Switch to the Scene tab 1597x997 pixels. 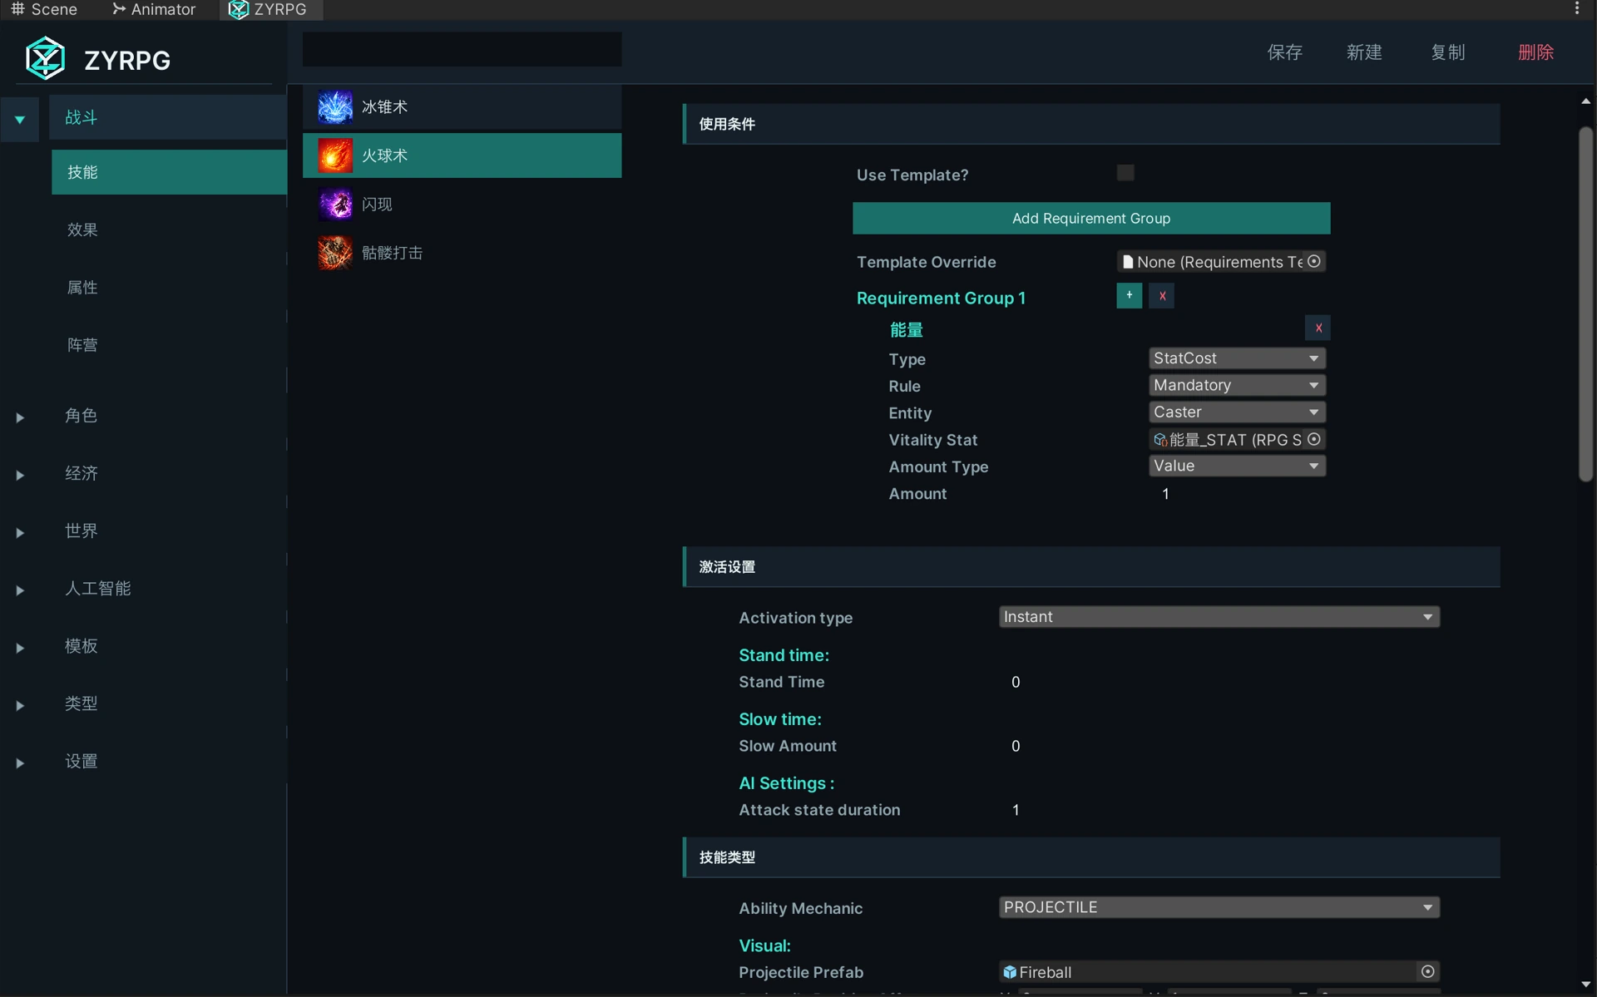(x=44, y=9)
